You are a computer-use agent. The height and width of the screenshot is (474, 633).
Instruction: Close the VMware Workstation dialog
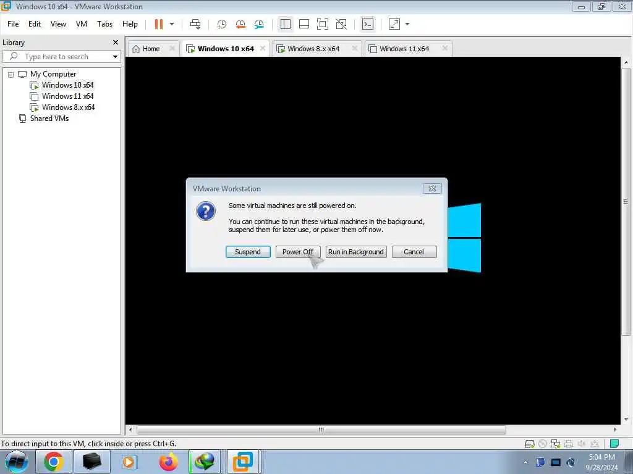[432, 189]
